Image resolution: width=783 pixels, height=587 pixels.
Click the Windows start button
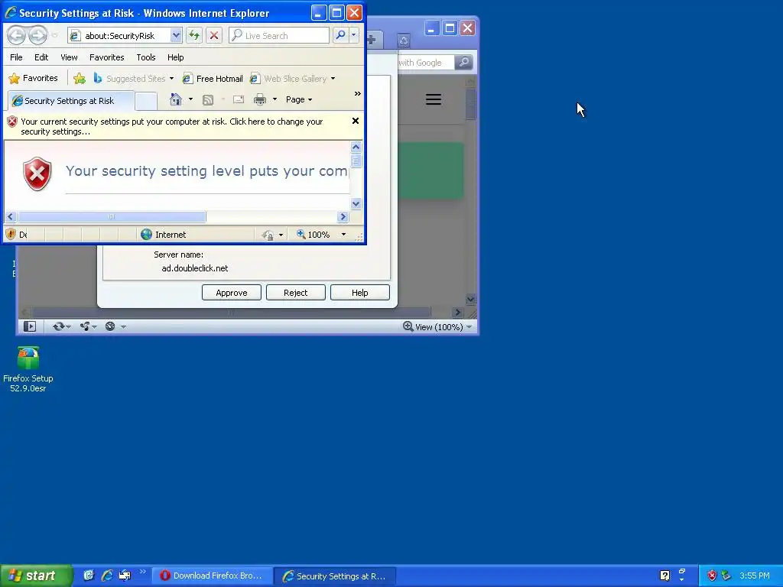point(36,576)
